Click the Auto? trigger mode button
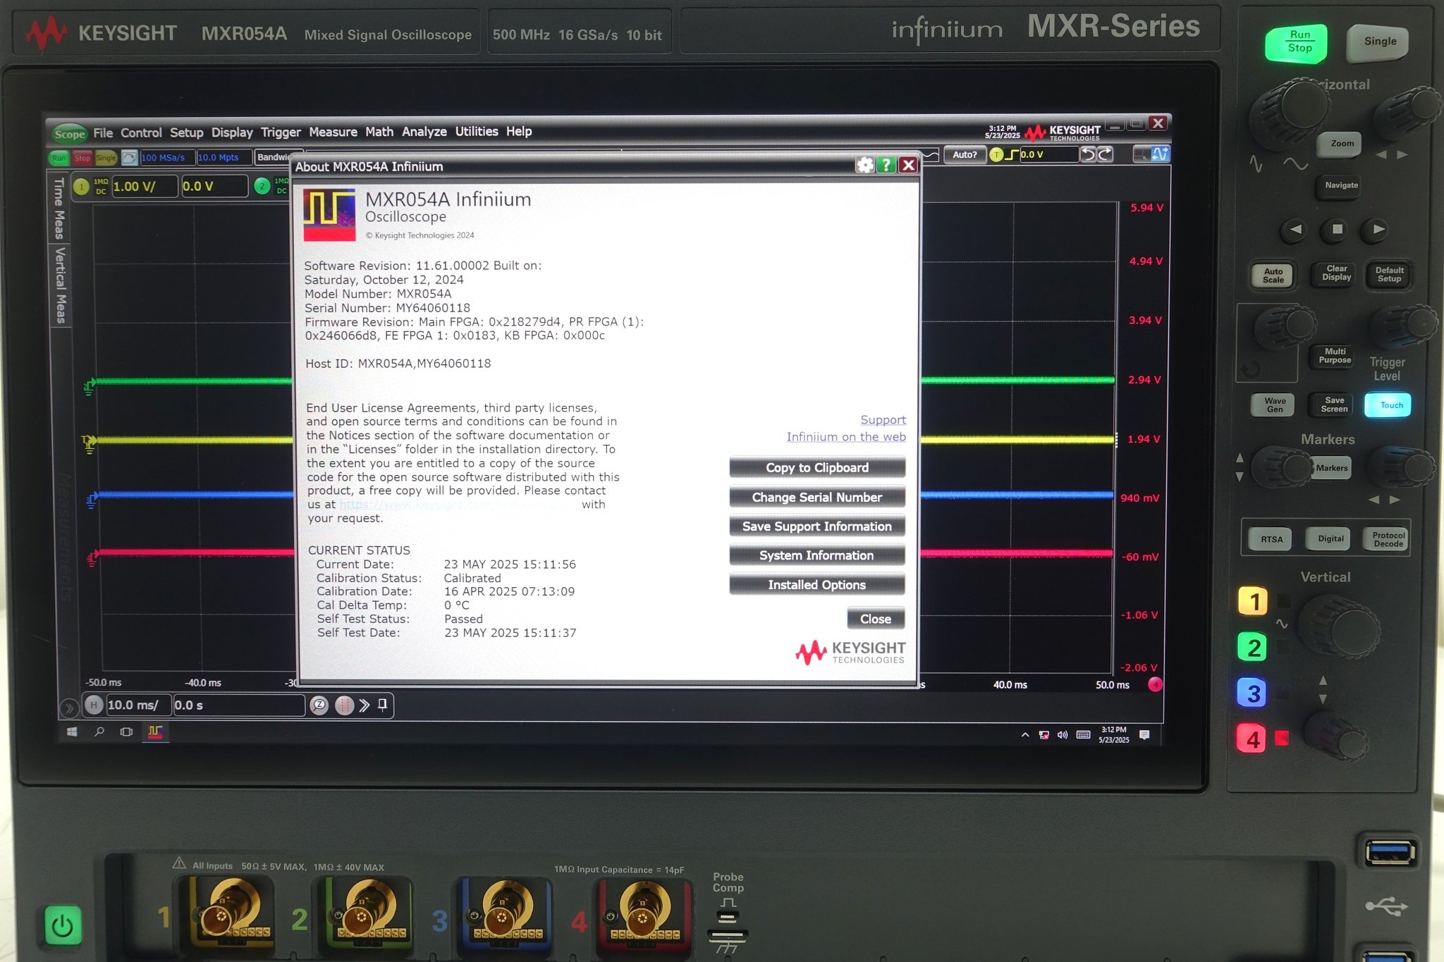Screen dimensions: 1444x962 coord(965,155)
